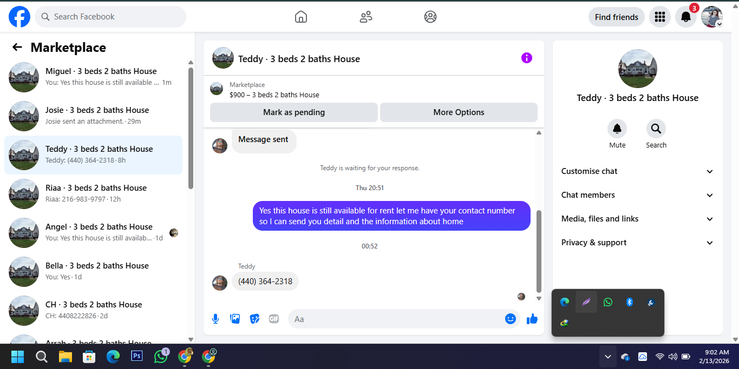
Task: Click the purple conversation info icon
Action: click(527, 58)
